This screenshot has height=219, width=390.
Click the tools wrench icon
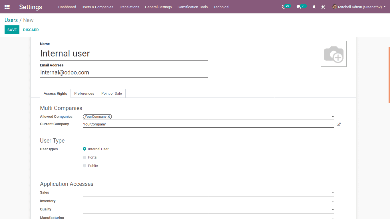point(323,7)
